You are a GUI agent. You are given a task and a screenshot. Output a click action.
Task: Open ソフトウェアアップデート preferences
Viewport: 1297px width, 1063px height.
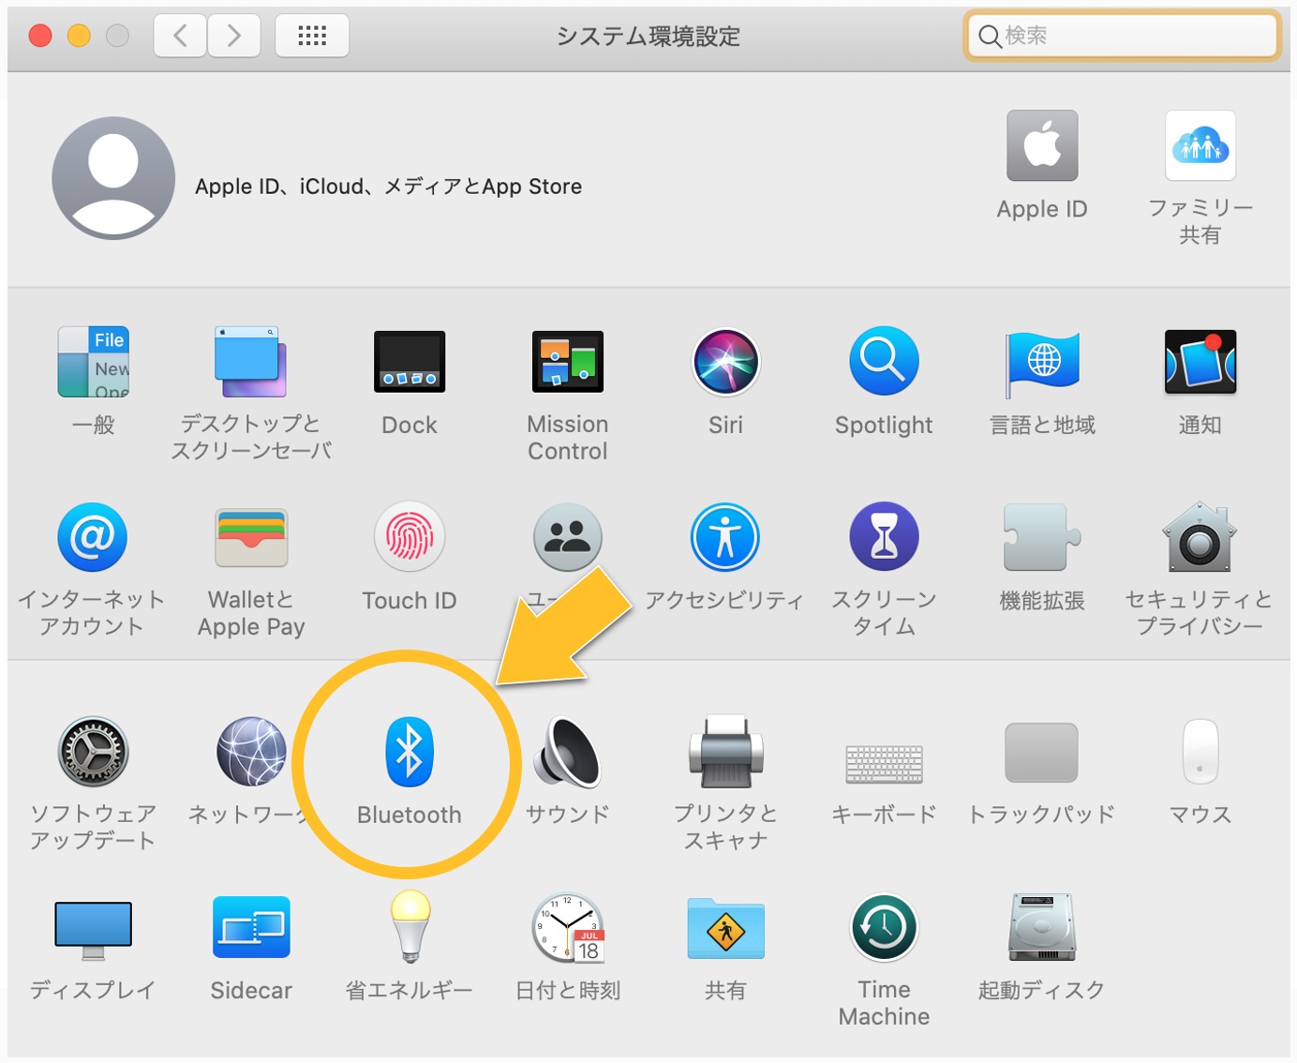click(93, 752)
